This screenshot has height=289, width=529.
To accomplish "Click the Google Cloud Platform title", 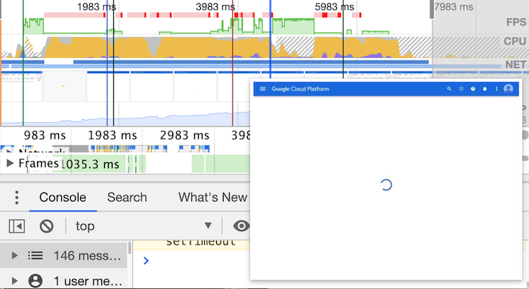I will (300, 89).
